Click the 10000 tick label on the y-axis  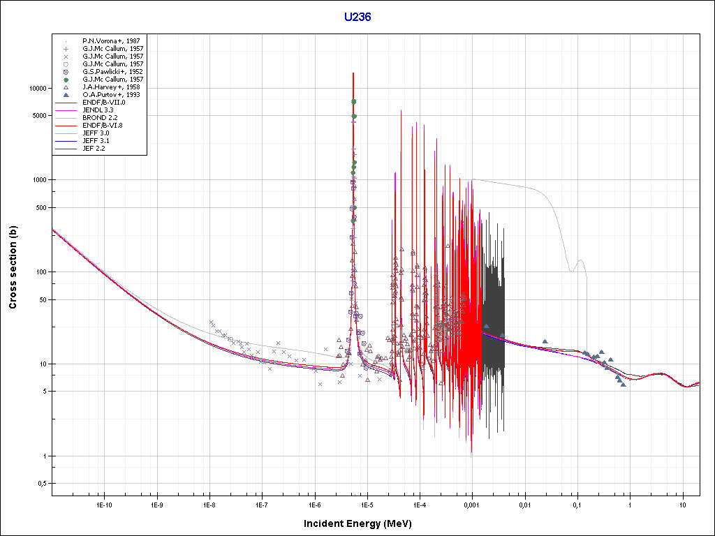point(36,89)
